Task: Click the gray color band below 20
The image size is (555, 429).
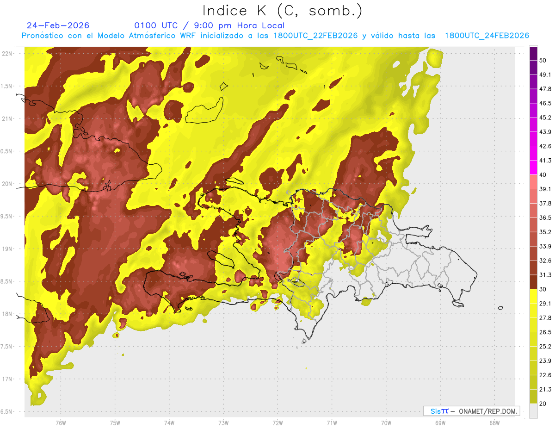Action: (533, 411)
